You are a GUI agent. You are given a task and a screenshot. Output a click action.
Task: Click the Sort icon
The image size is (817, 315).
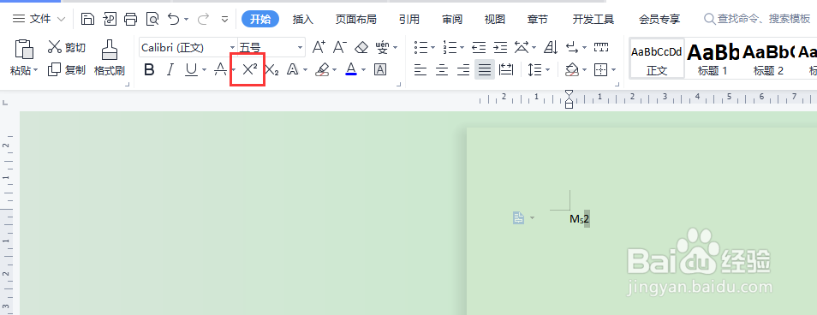pyautogui.click(x=551, y=47)
